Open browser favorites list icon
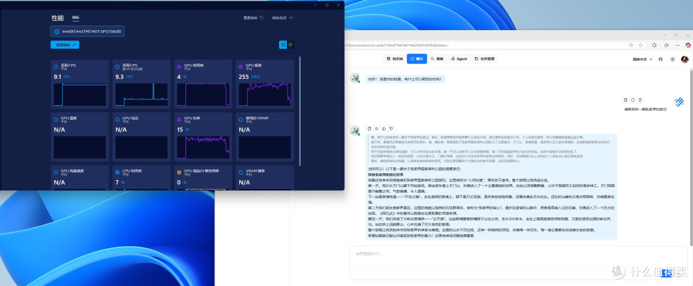 pyautogui.click(x=666, y=45)
